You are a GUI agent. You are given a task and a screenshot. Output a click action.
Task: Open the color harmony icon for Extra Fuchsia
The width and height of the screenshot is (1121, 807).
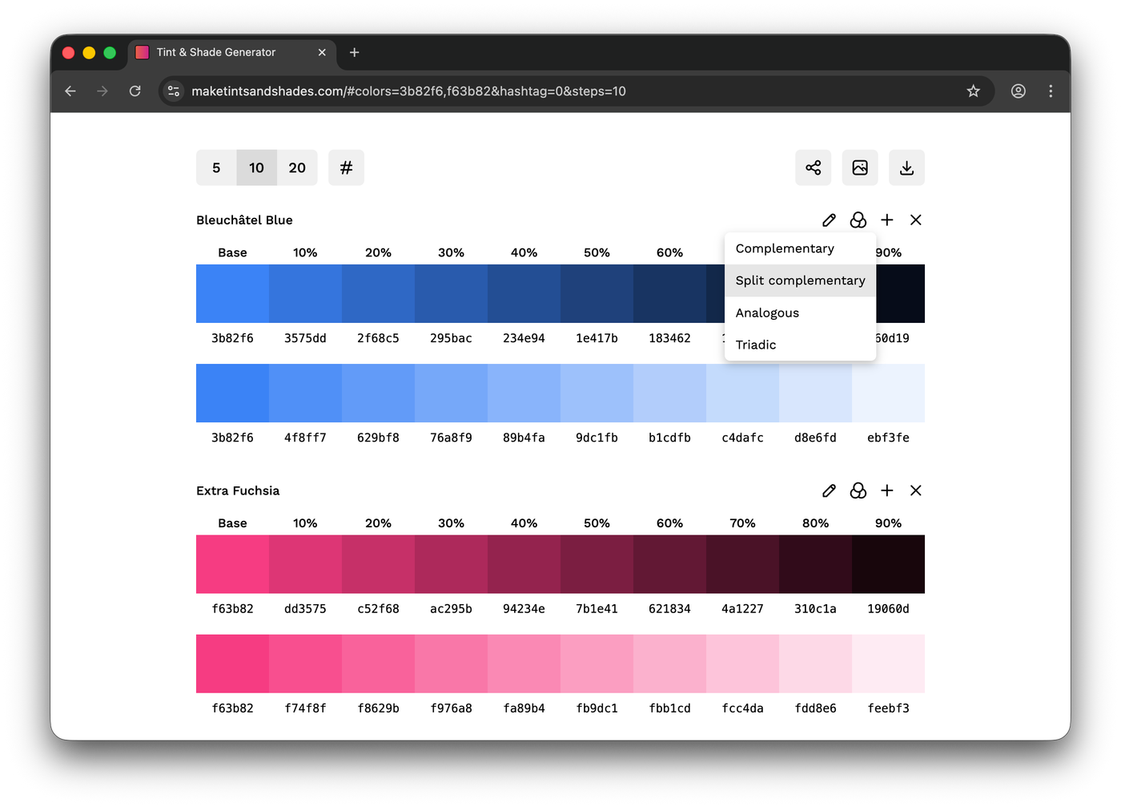coord(858,490)
